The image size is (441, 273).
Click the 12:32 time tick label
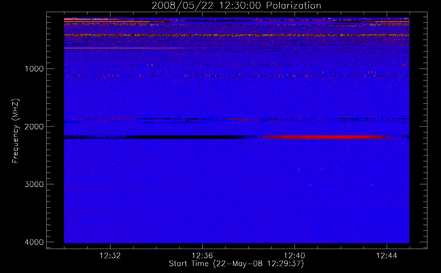pos(110,256)
